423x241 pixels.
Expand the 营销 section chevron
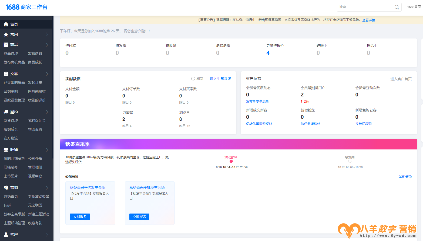(47, 188)
